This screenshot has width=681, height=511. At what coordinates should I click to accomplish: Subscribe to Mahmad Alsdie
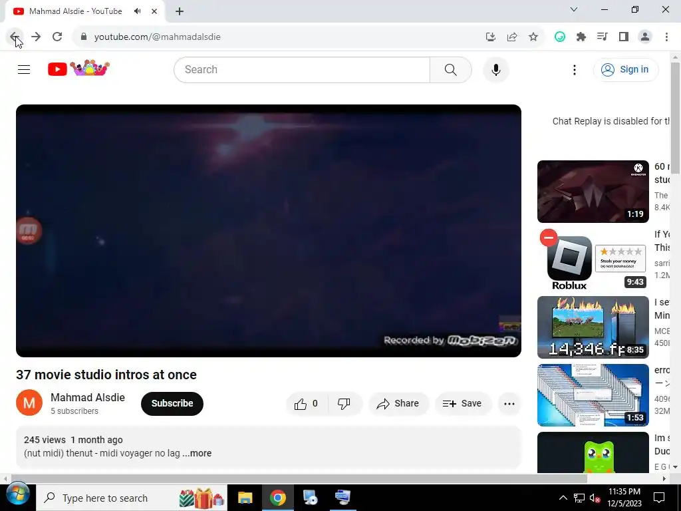(x=172, y=404)
